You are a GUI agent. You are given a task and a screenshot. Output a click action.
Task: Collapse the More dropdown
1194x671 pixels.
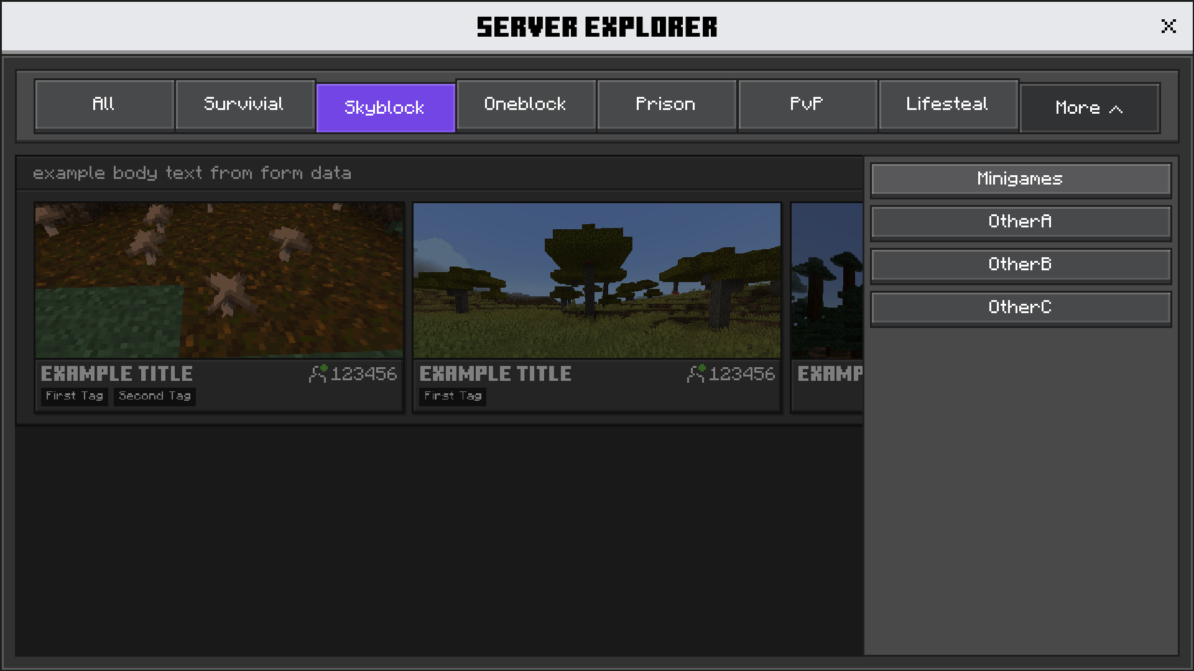[x=1090, y=108]
